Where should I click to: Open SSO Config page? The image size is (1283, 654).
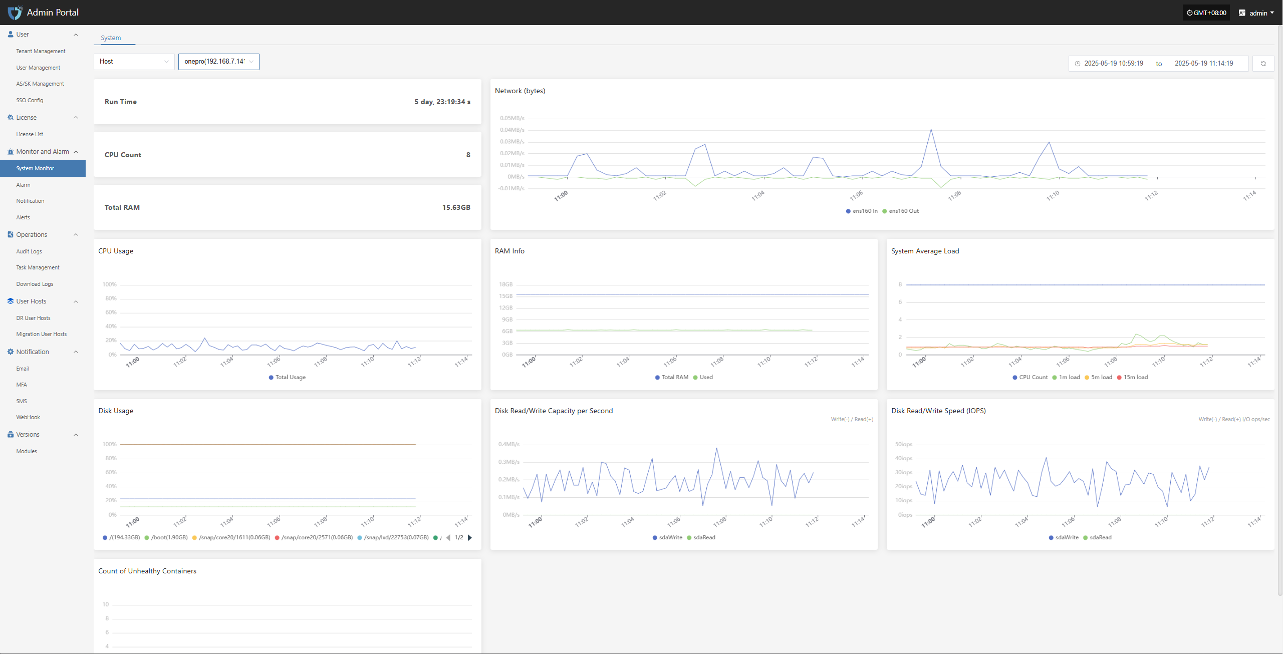[30, 100]
